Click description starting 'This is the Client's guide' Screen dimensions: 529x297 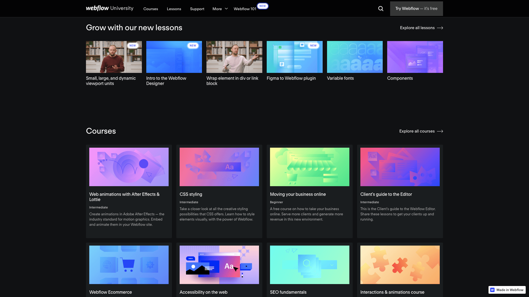pyautogui.click(x=398, y=214)
